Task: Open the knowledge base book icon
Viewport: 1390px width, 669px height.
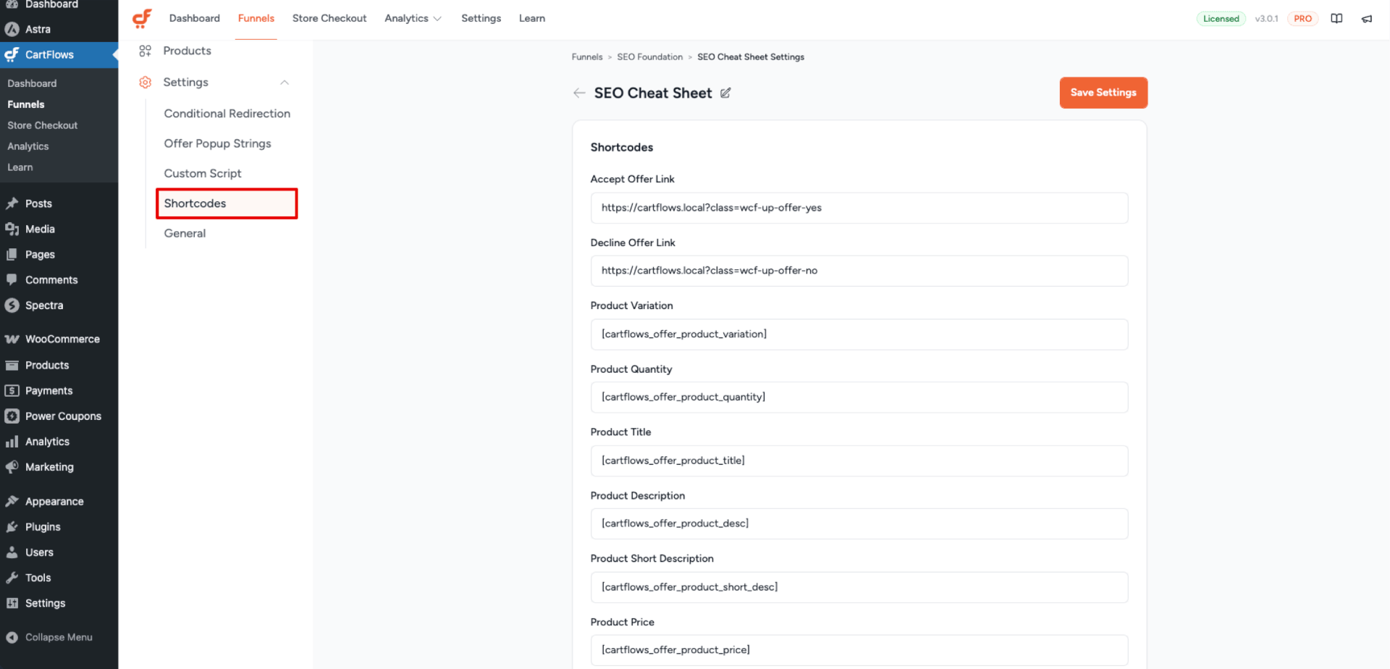Action: [x=1336, y=19]
